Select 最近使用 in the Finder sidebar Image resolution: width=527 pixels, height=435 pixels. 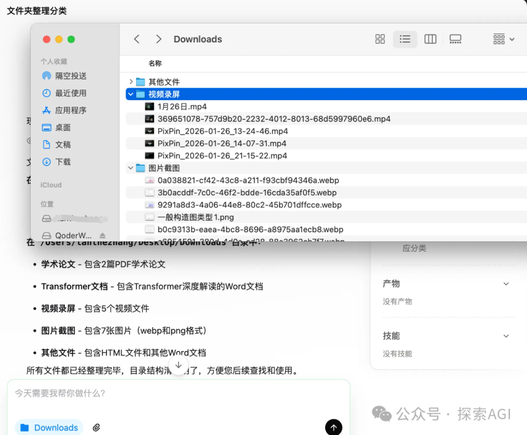(63, 93)
